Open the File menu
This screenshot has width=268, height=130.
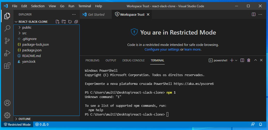[x=15, y=6]
